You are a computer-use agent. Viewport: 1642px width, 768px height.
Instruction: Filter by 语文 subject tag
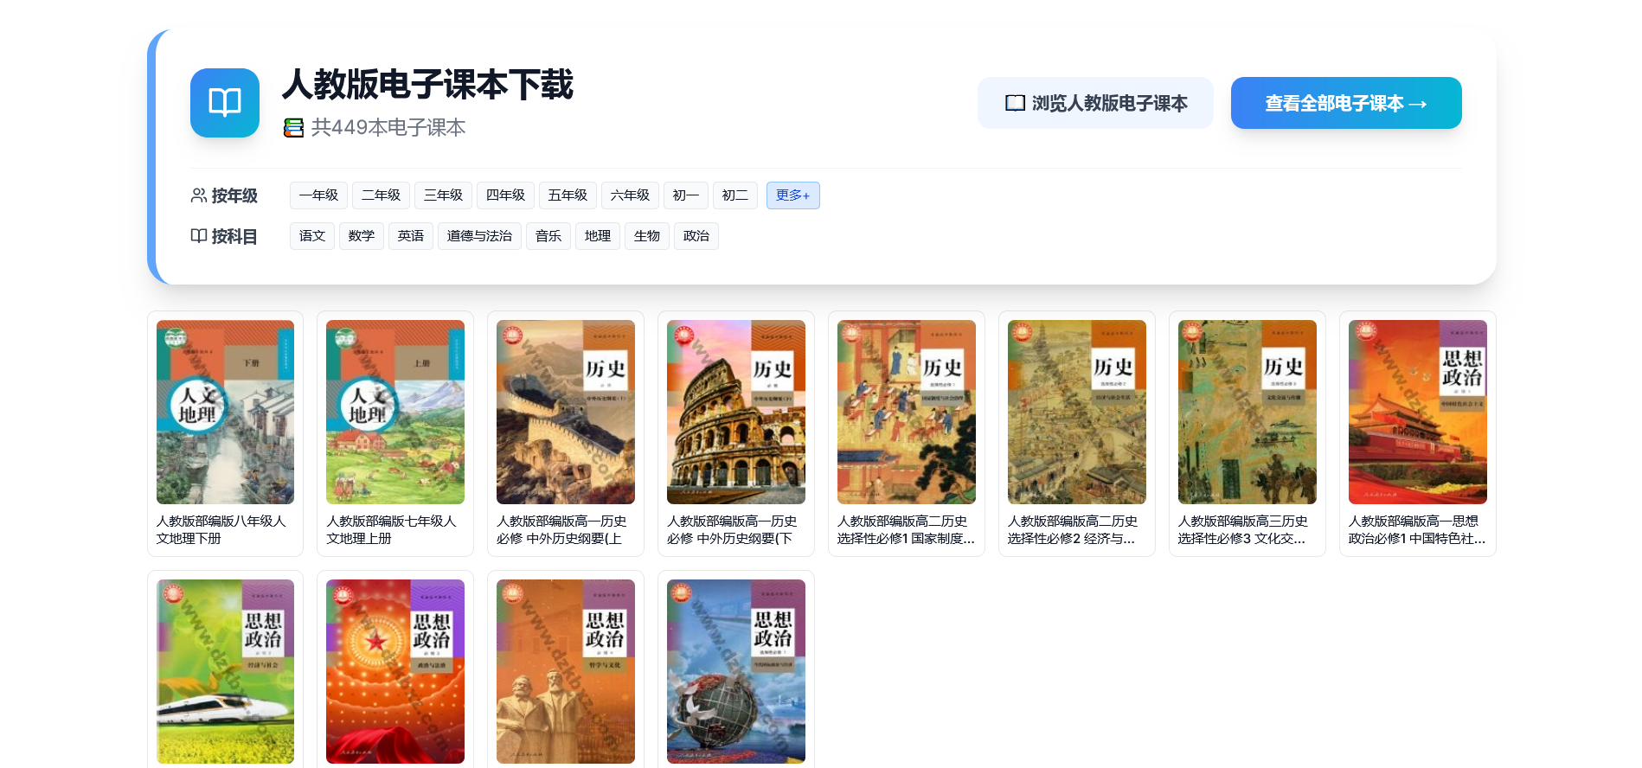(312, 236)
